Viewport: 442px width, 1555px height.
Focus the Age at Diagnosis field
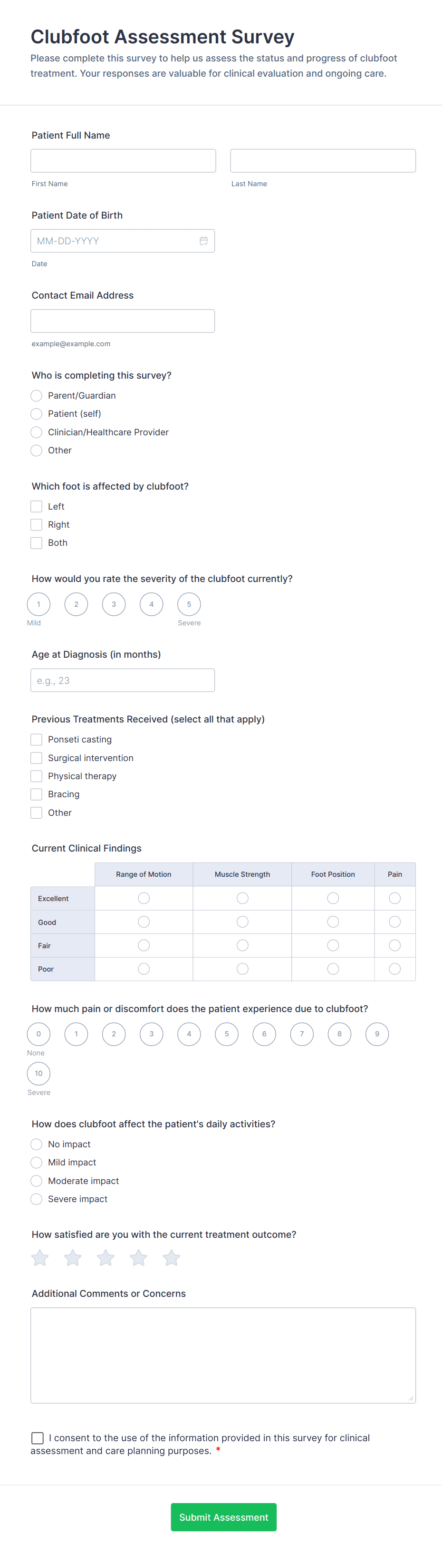(123, 680)
